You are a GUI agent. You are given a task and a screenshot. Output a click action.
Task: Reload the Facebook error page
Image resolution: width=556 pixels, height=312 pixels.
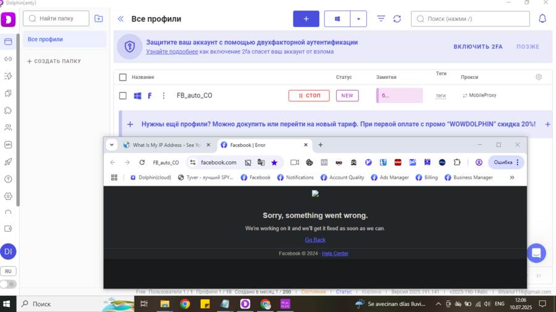(142, 162)
